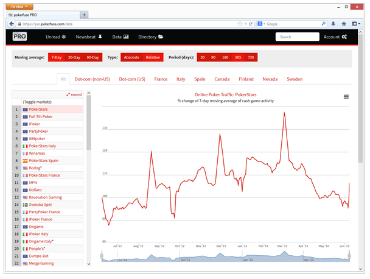The image size is (370, 279).
Task: Select PokerStars Spain row
Action: 47,160
